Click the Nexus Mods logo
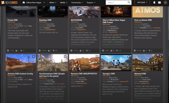169x103 pixels. click(x=9, y=3)
